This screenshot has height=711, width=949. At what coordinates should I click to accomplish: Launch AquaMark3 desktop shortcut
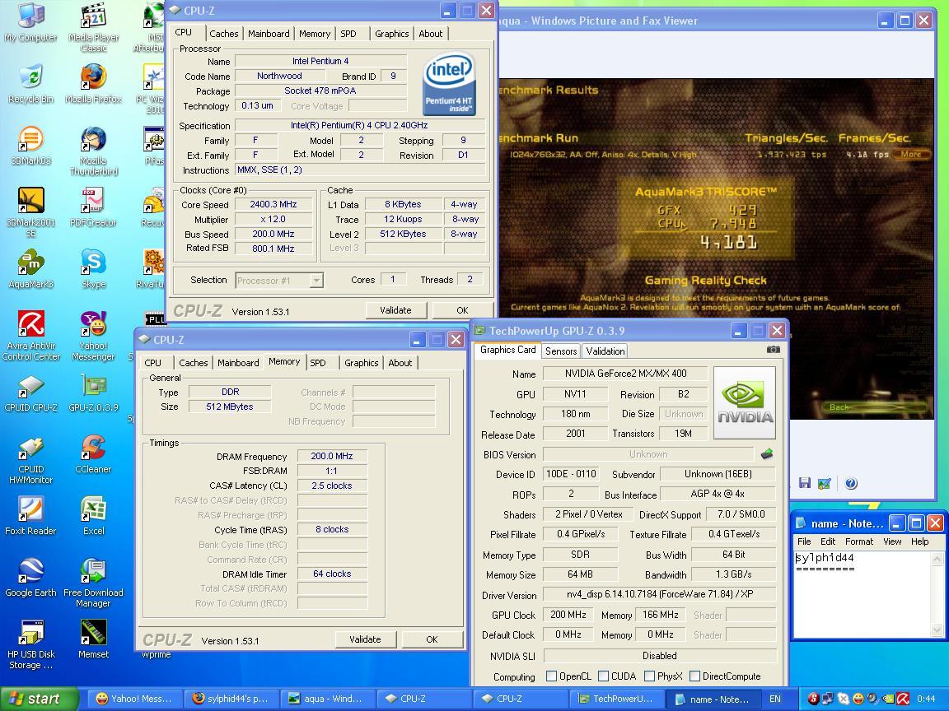point(30,268)
